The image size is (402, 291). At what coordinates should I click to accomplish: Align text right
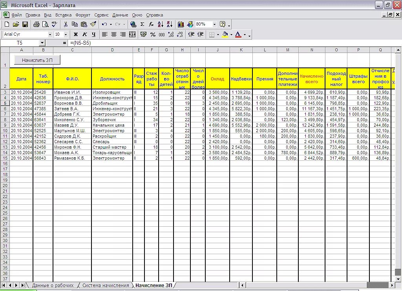[x=123, y=35]
